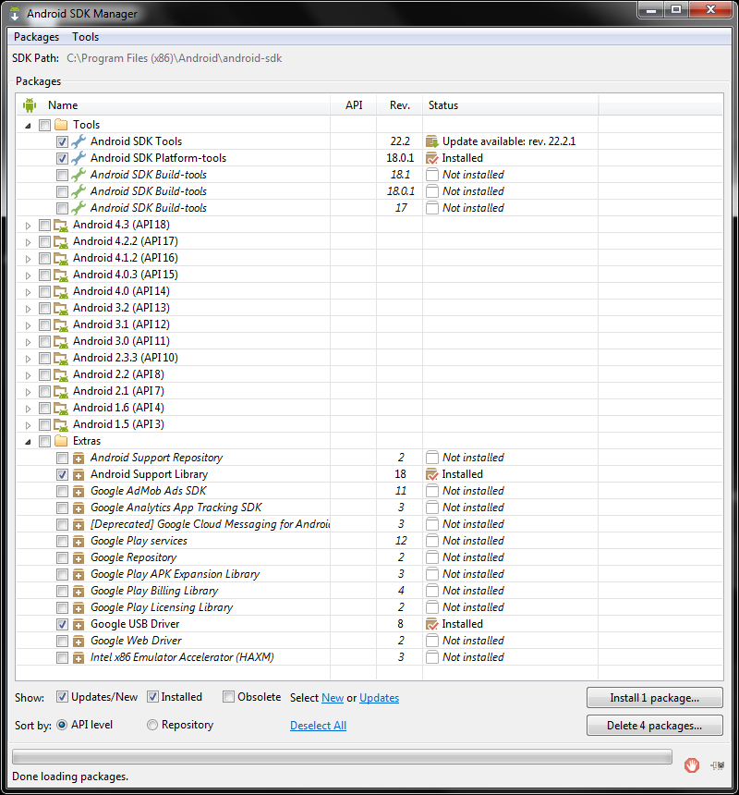Click the Select Updates link

pos(380,698)
